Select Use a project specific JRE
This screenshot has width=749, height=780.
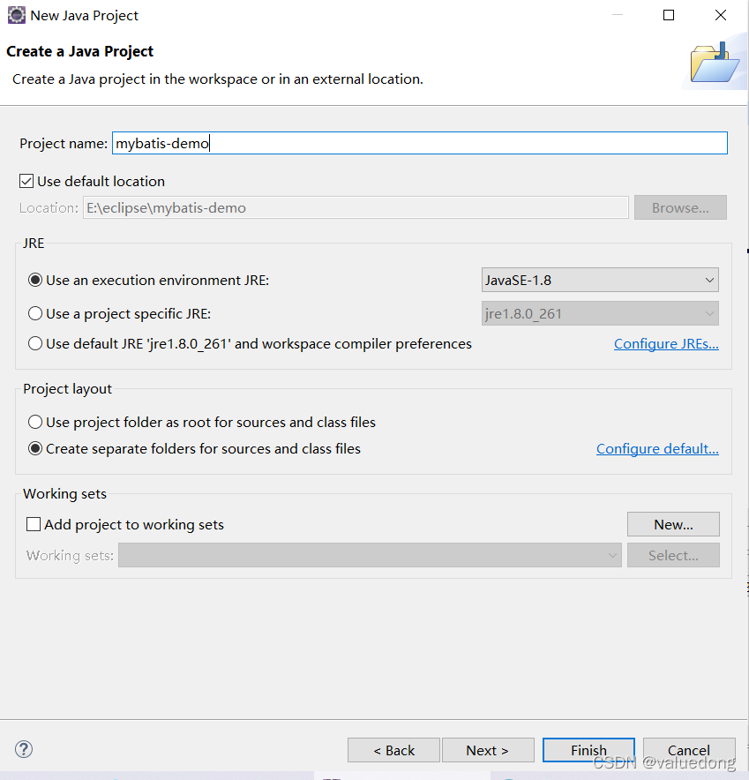(35, 313)
